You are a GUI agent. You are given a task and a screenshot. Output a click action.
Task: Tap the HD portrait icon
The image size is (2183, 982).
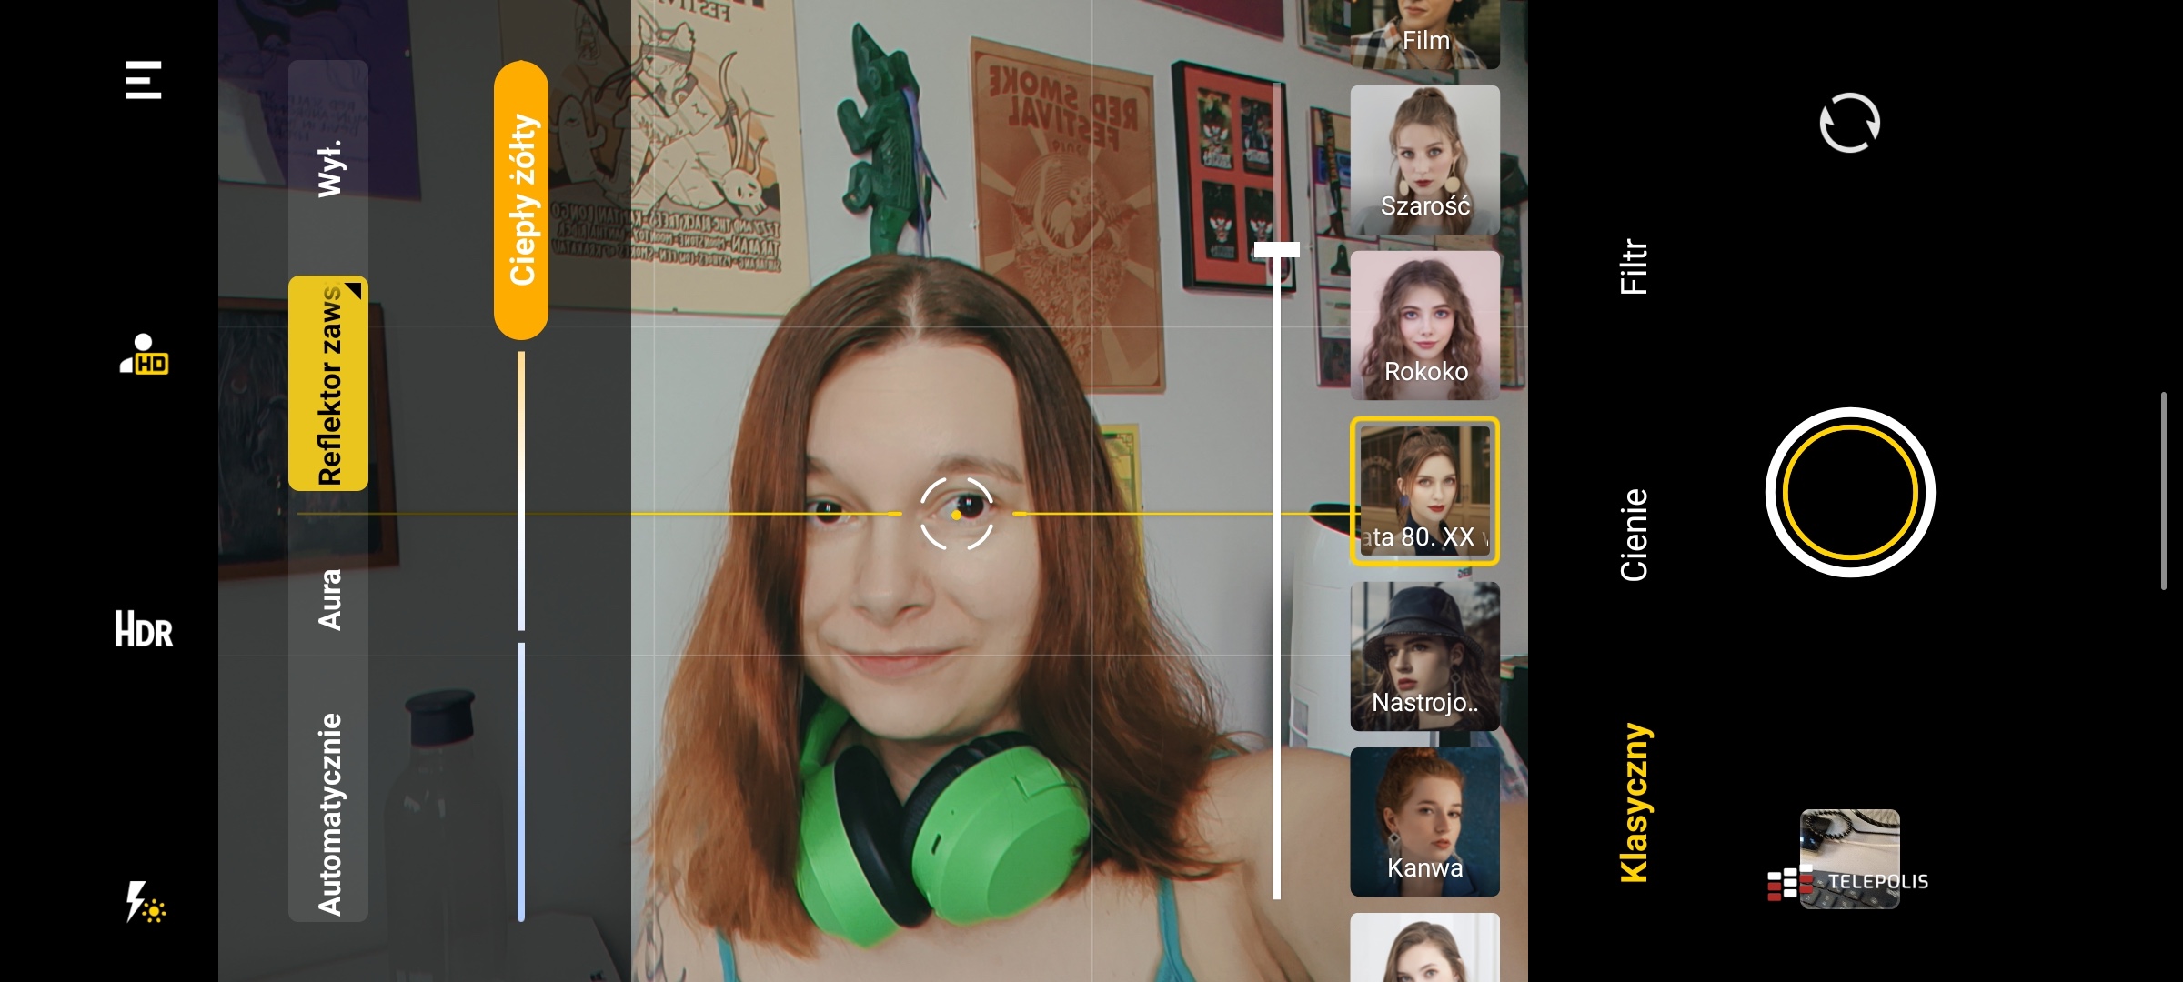click(144, 356)
